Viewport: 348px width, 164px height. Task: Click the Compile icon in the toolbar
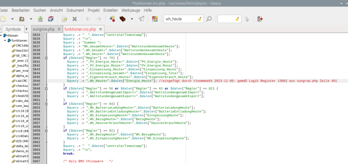click(112, 19)
